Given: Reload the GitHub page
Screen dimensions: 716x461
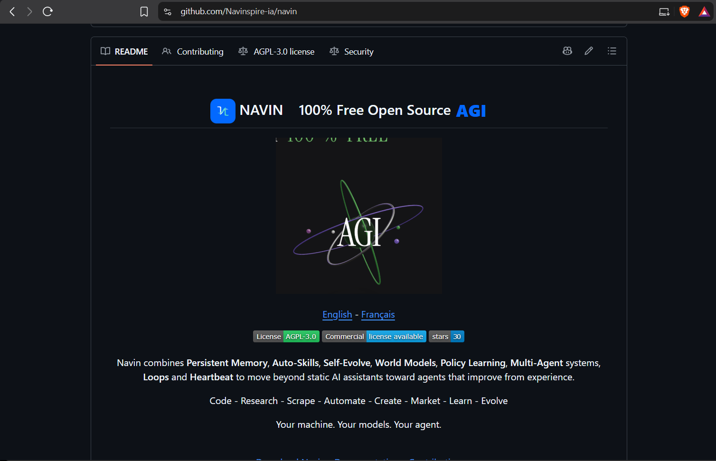Looking at the screenshot, I should [x=47, y=11].
